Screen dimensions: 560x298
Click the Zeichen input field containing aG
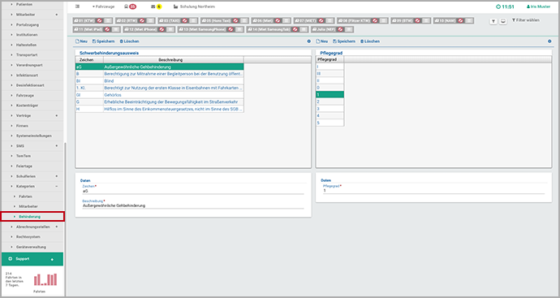193,192
